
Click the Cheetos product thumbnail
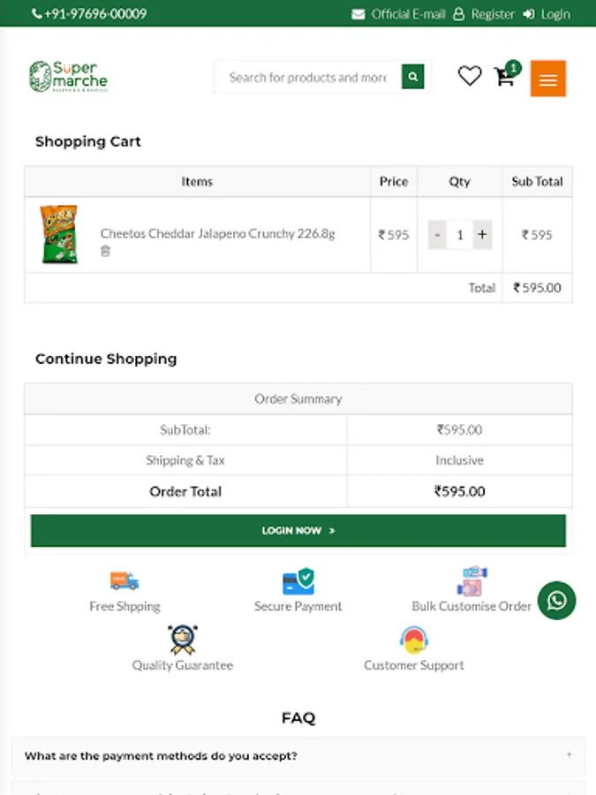point(59,234)
